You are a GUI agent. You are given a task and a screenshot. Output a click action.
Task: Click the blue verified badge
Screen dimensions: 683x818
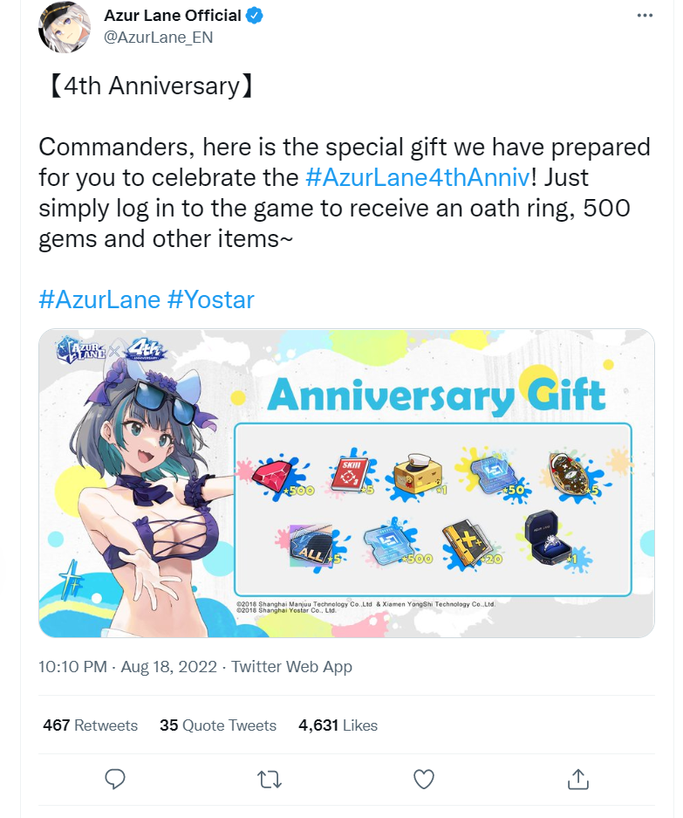coord(254,17)
